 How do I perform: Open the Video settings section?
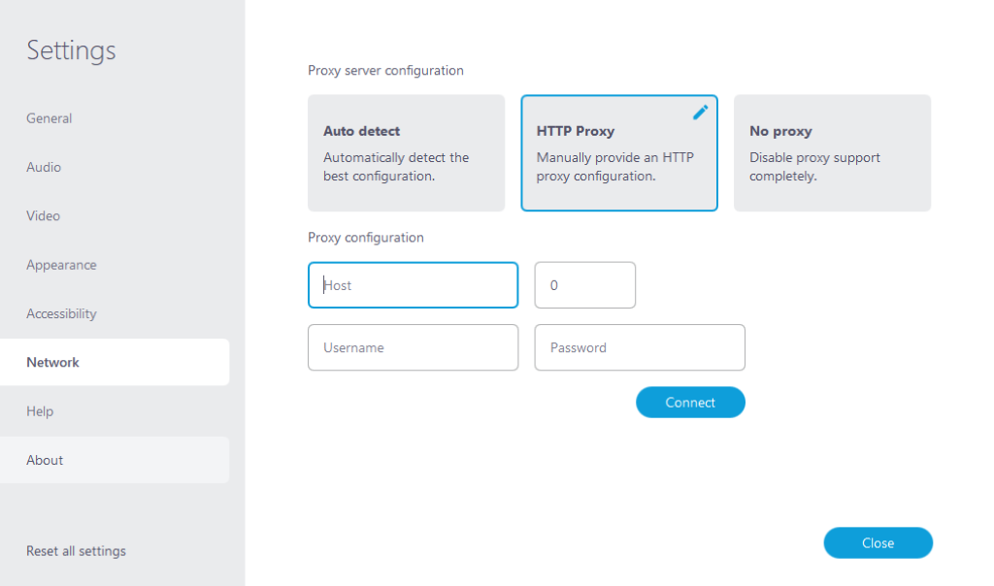[43, 215]
